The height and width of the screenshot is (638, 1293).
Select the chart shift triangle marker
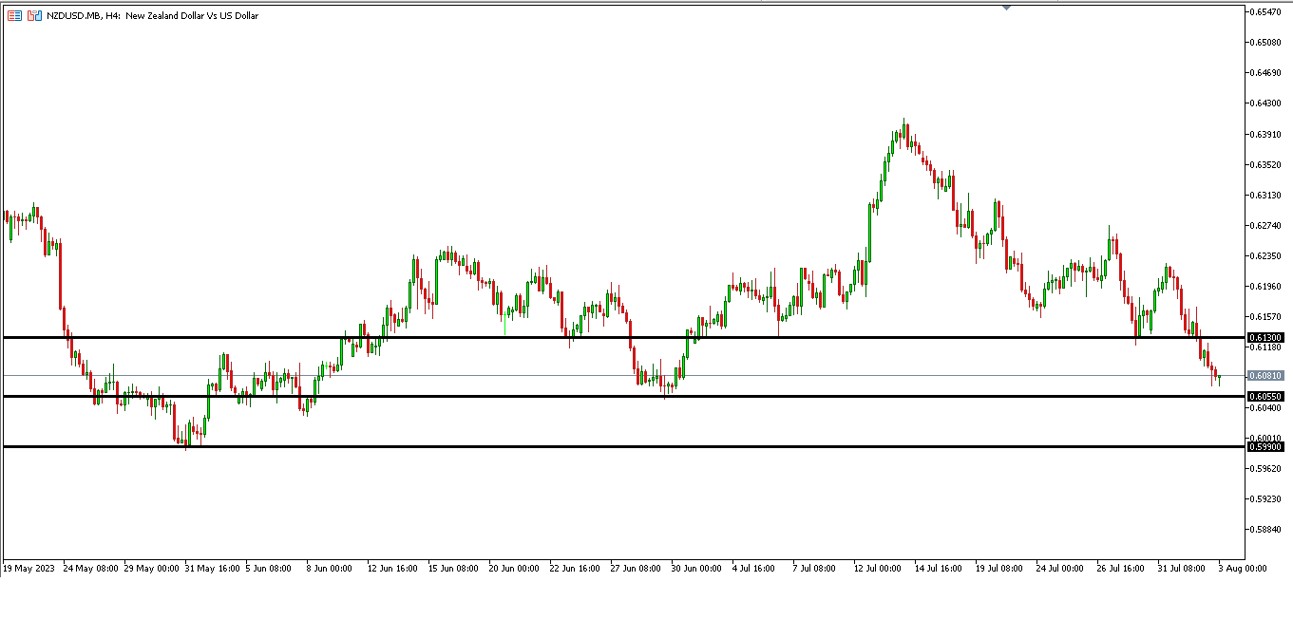pyautogui.click(x=1006, y=8)
